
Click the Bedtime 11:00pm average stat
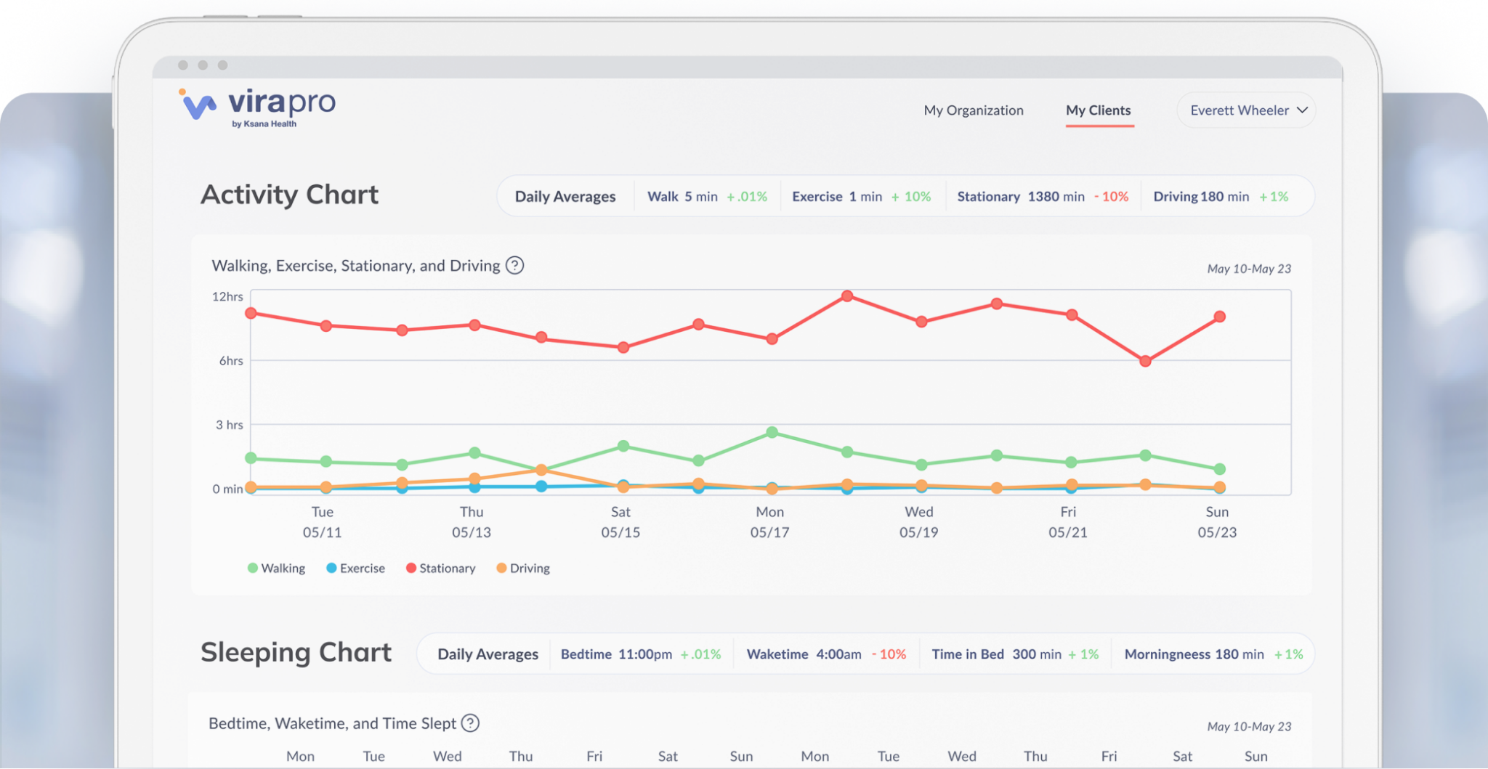coord(640,654)
